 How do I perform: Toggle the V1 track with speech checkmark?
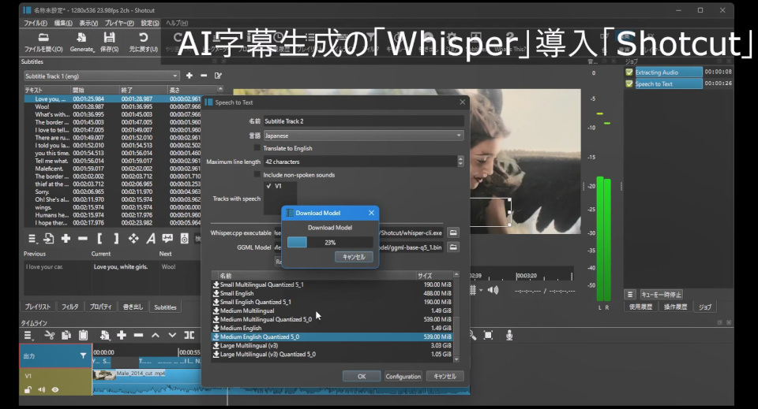(x=268, y=186)
